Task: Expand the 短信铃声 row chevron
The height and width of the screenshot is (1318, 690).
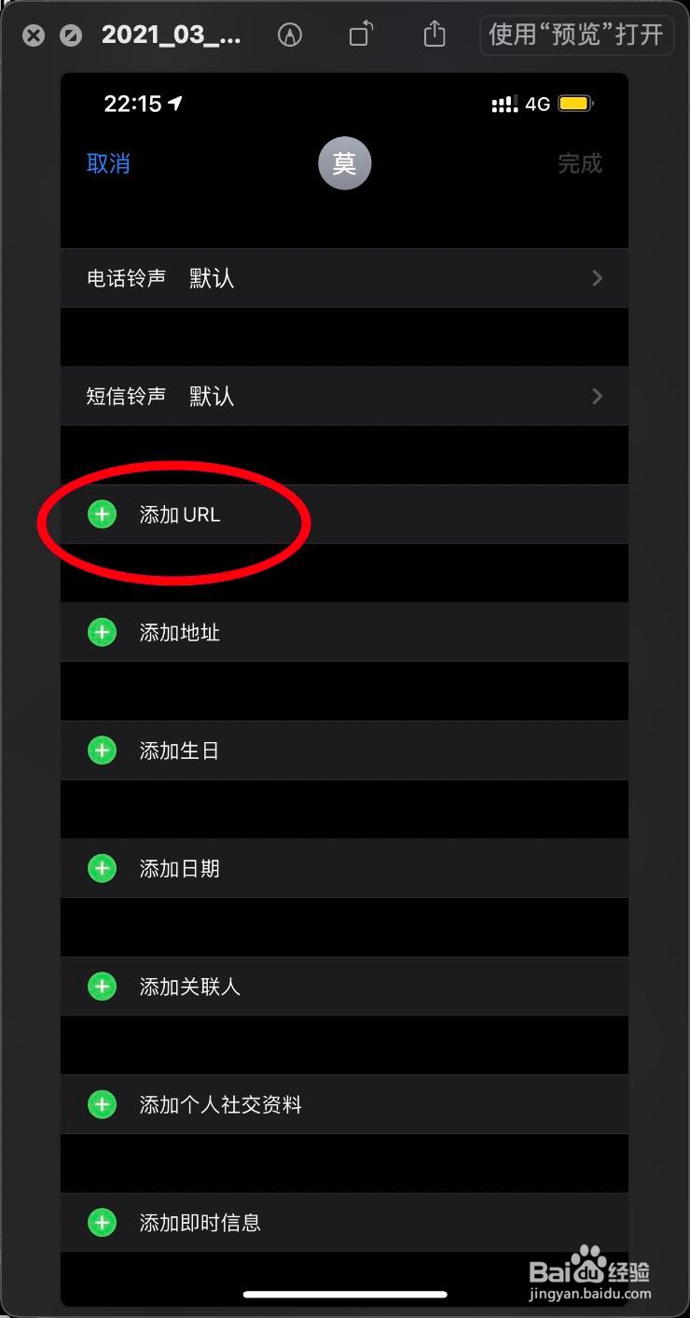Action: (597, 397)
